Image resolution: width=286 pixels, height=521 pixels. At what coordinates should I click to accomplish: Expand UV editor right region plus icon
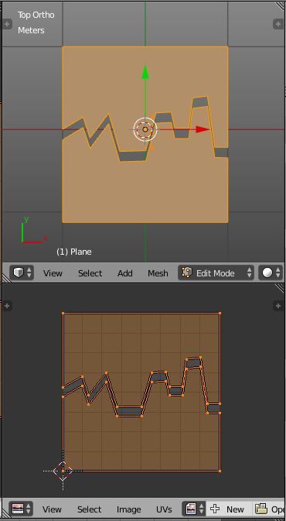click(278, 306)
